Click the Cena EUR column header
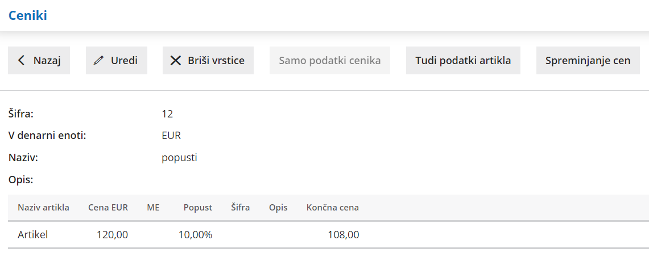The image size is (649, 257). (x=108, y=208)
